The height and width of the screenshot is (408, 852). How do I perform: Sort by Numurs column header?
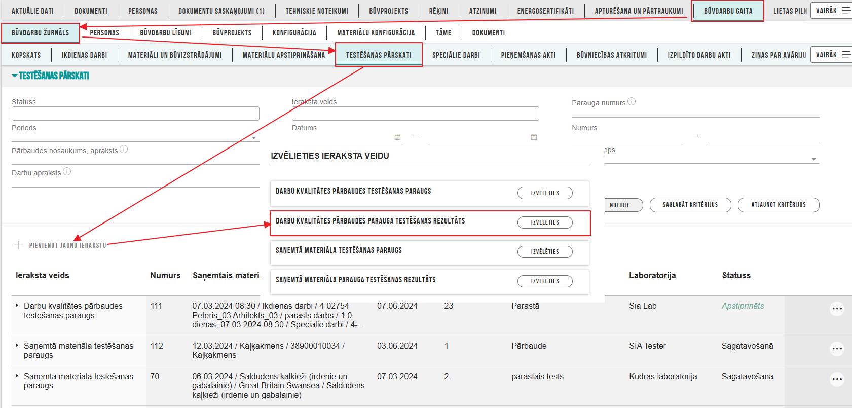(x=165, y=275)
